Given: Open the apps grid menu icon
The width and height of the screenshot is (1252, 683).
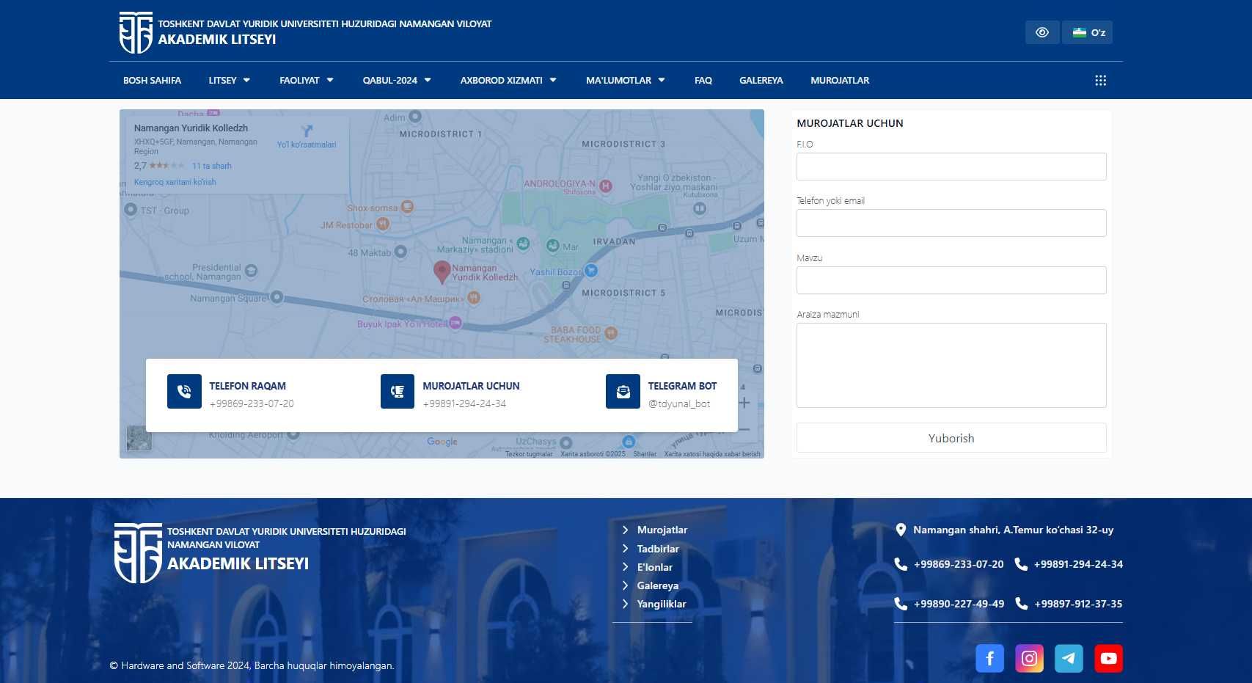Looking at the screenshot, I should pos(1100,81).
